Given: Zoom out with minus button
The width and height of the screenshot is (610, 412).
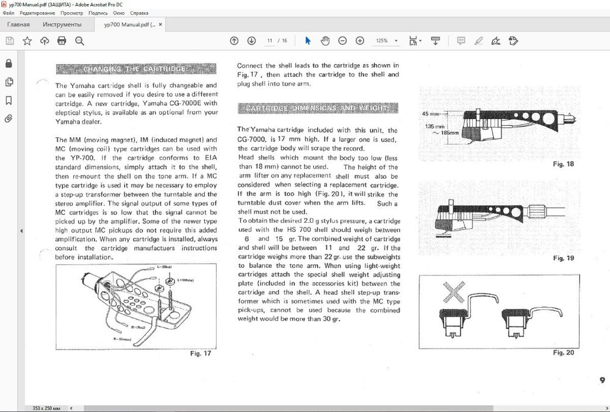Looking at the screenshot, I should [342, 40].
